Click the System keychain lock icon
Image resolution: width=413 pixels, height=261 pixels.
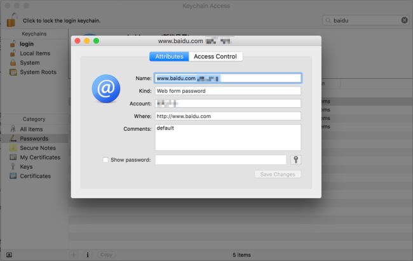pos(13,63)
